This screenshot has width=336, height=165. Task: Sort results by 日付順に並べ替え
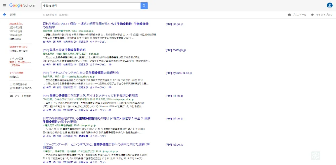point(18,51)
